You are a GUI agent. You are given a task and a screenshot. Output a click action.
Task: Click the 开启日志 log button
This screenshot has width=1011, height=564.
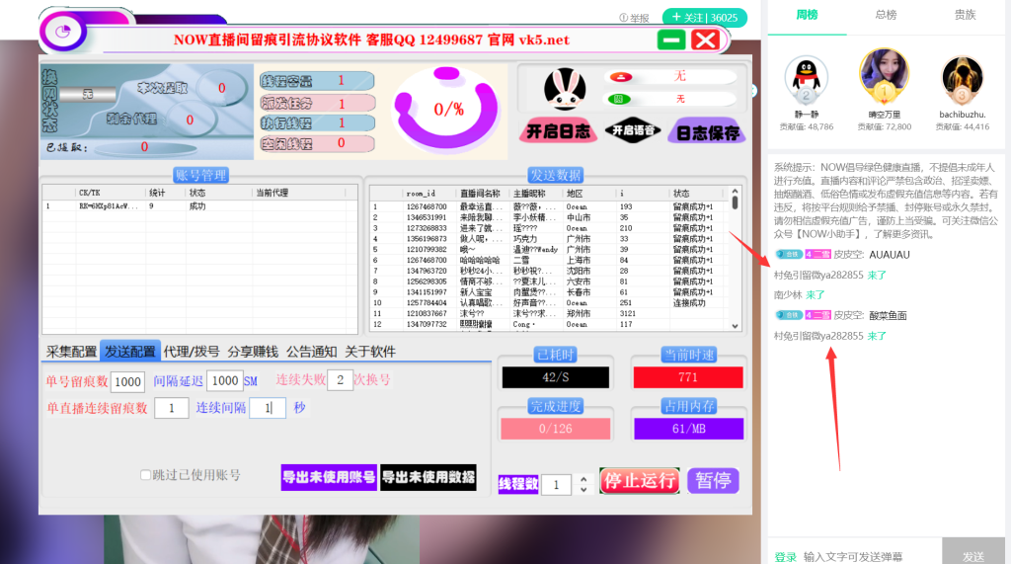[557, 131]
